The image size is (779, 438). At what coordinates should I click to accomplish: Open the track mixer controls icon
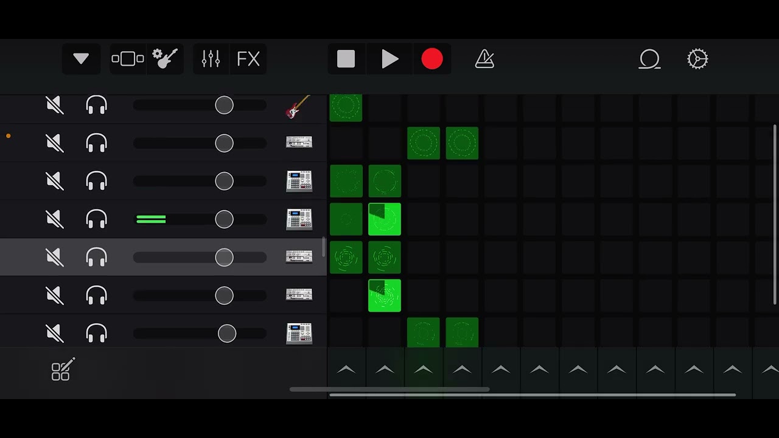(211, 59)
